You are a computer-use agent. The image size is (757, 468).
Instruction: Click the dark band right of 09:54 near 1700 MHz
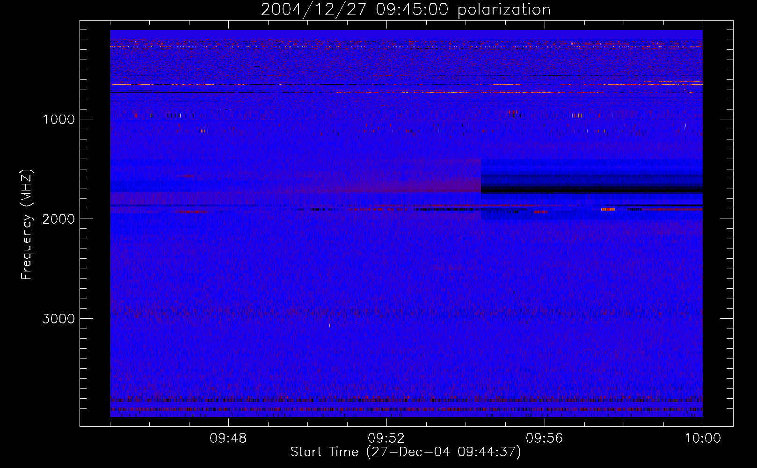[x=592, y=190]
